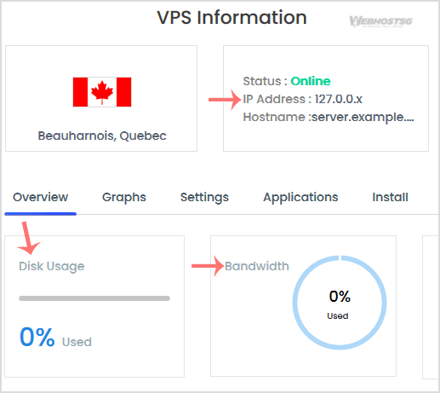This screenshot has height=393, width=440.
Task: Click the Disk Usage progress bar
Action: click(94, 298)
